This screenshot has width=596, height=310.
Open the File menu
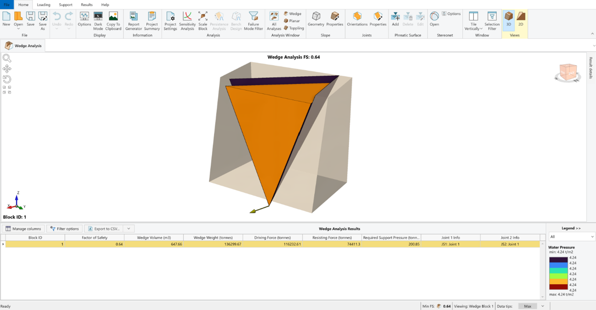pyautogui.click(x=7, y=5)
